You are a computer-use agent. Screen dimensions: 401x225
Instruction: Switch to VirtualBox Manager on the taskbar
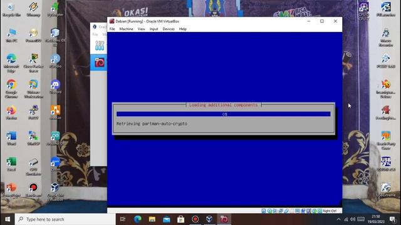click(x=209, y=219)
